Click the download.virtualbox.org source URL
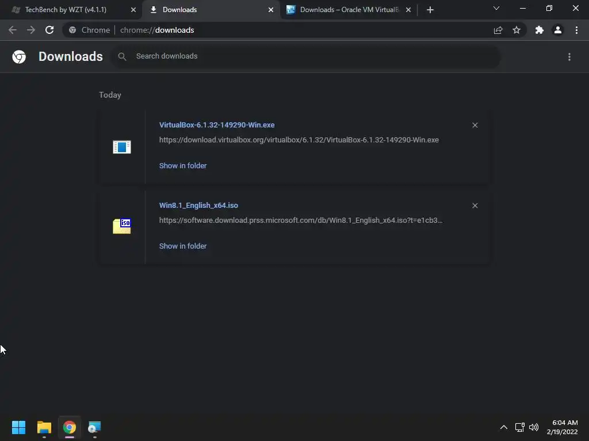589x441 pixels. pyautogui.click(x=299, y=140)
